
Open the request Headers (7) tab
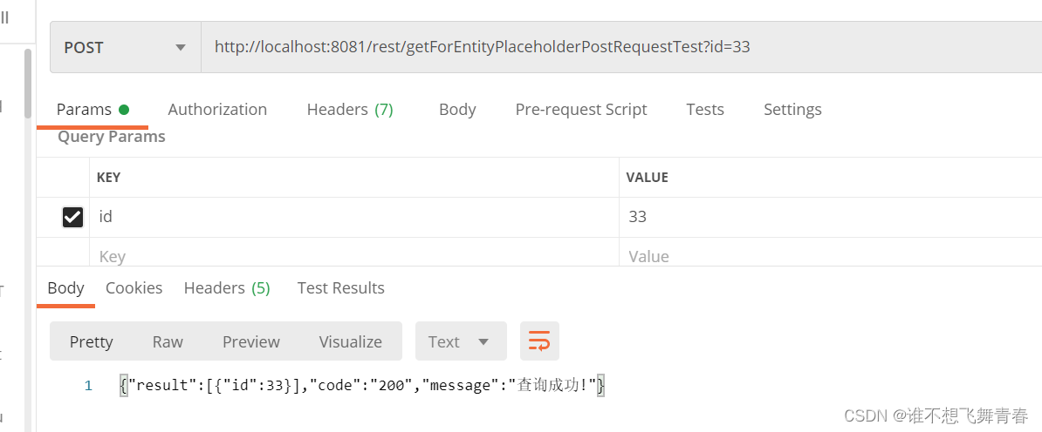point(350,110)
